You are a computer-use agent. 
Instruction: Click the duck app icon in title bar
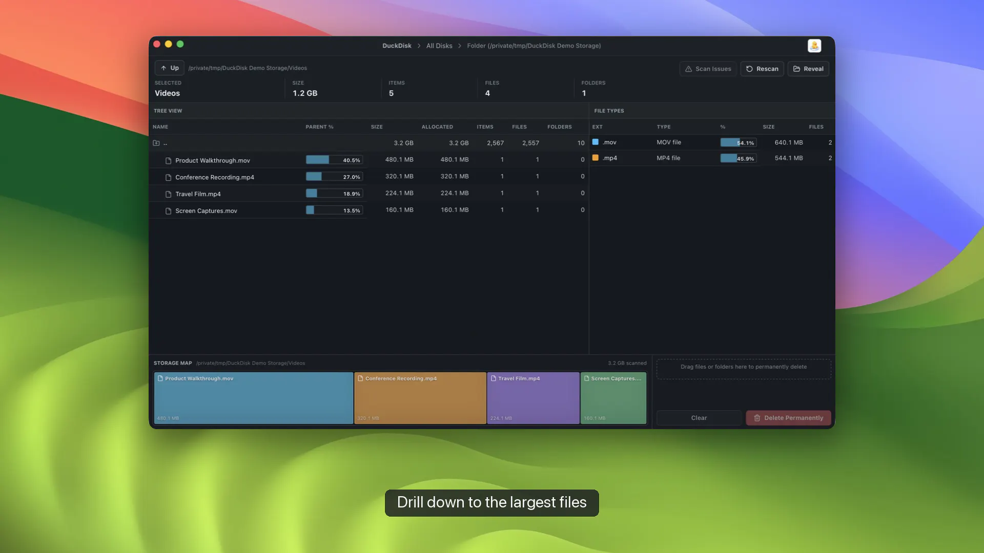tap(814, 46)
